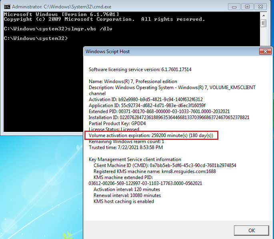Click OK in Windows Script Host dialog
Viewport: 274px width, 239px height.
pos(252,231)
